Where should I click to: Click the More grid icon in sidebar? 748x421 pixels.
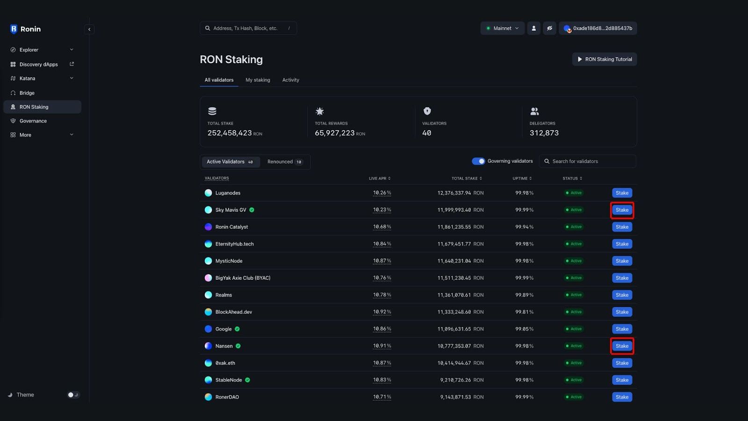point(13,135)
